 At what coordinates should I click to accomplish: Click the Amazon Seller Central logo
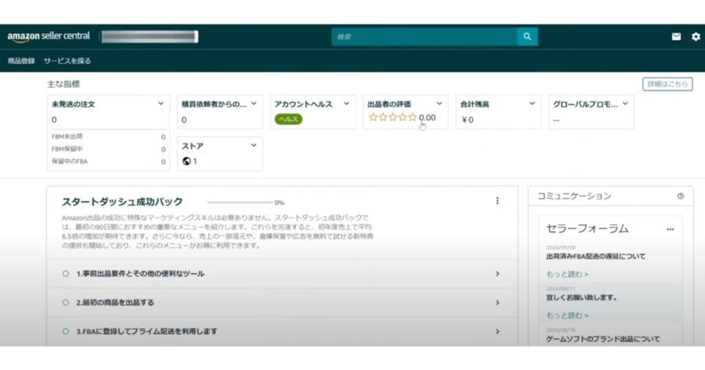tap(49, 36)
